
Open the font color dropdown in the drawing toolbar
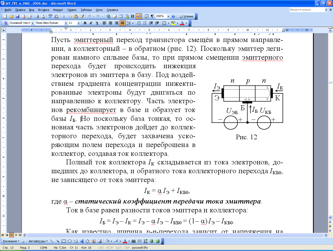(129, 241)
